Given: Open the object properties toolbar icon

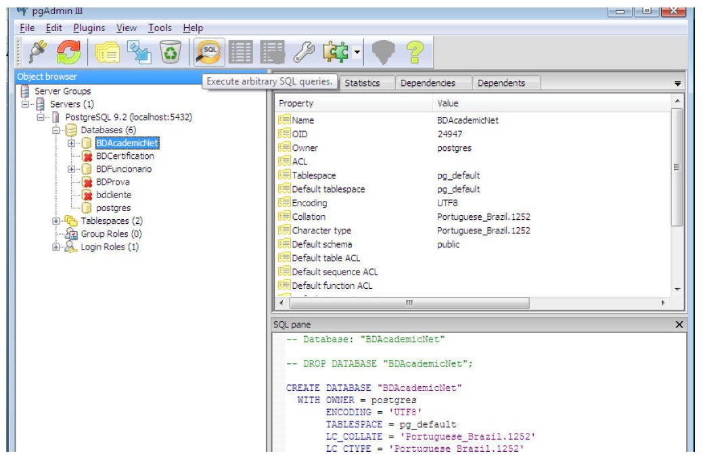Looking at the screenshot, I should coord(107,52).
